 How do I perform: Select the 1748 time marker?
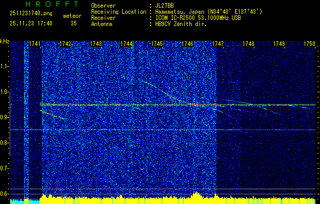click(x=248, y=44)
